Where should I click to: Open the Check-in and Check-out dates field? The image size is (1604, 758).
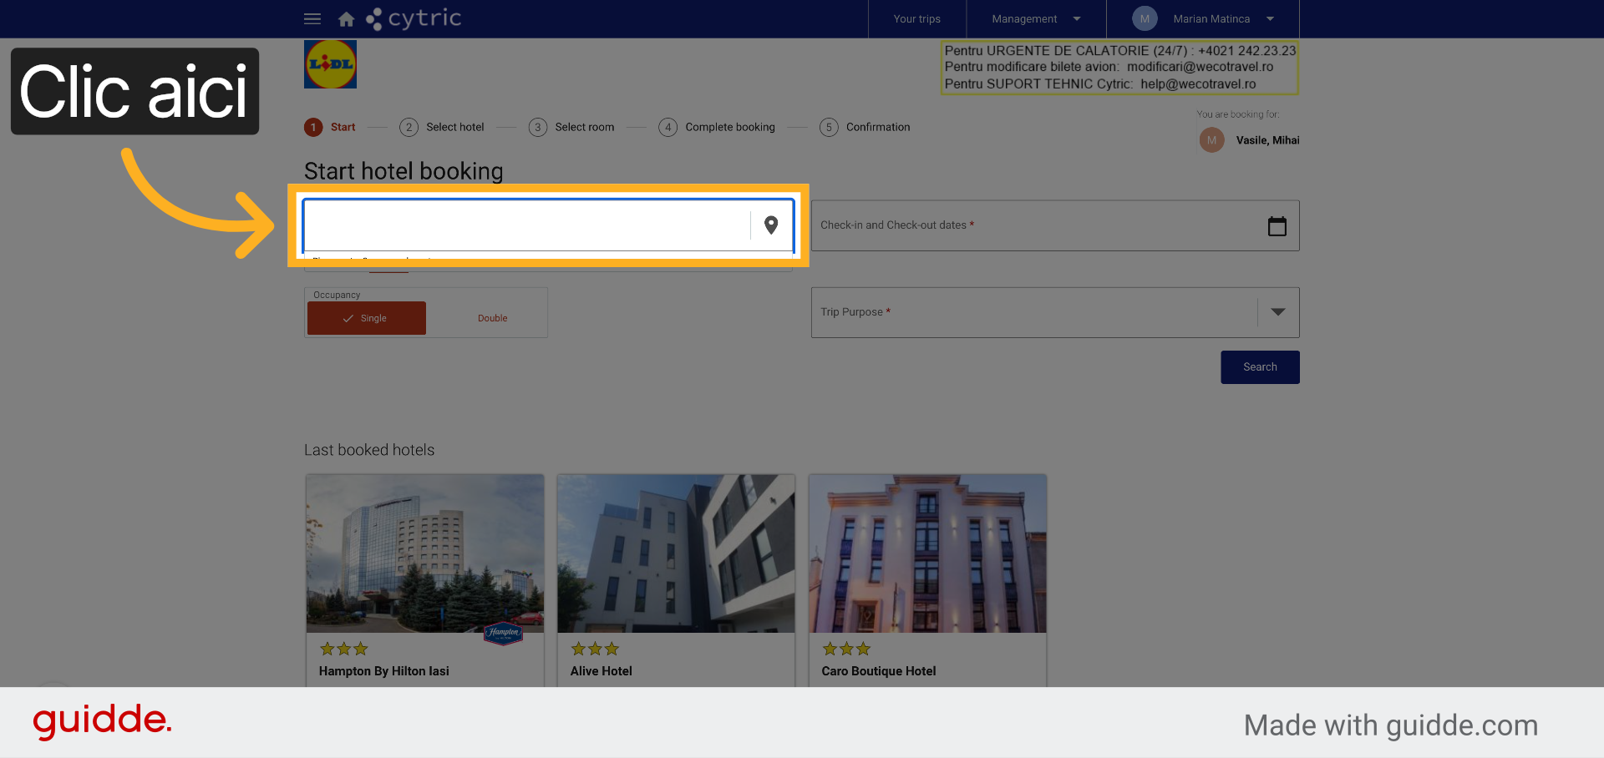point(1055,225)
